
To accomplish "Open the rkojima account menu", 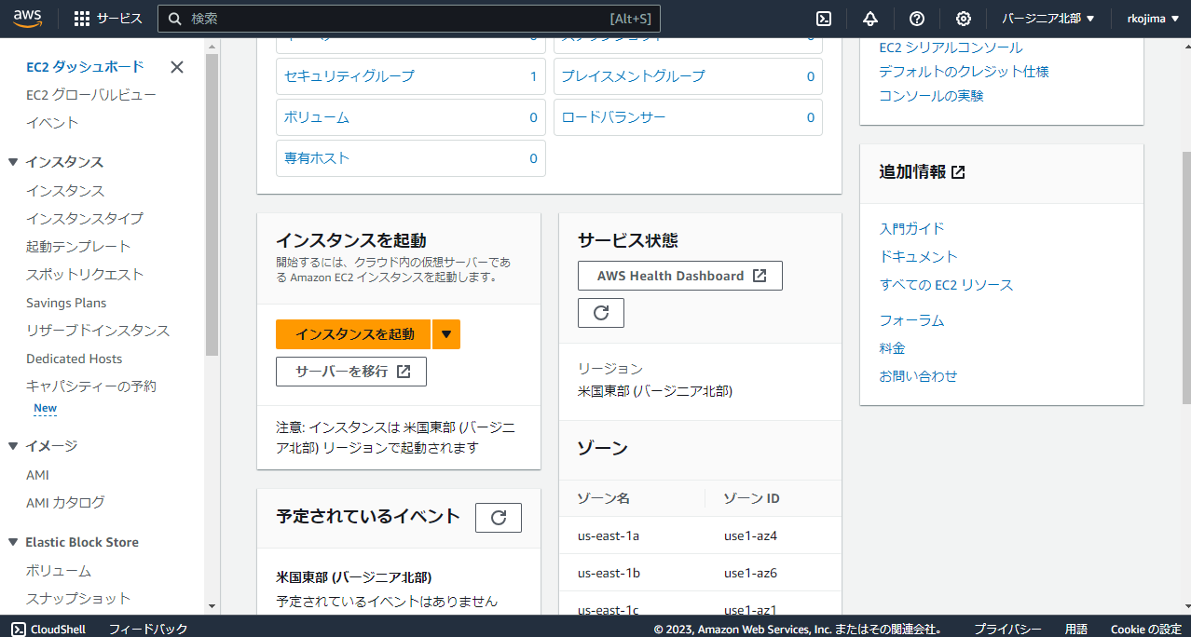I will click(1152, 19).
